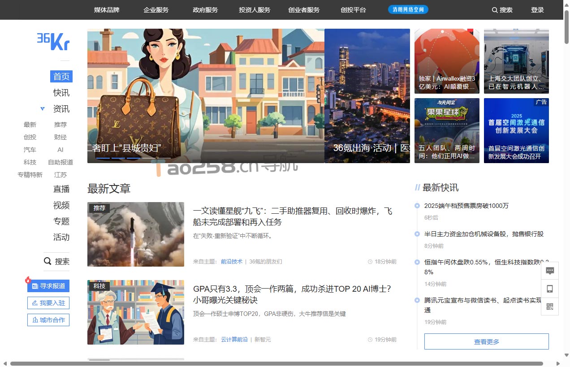Open the rocket launch article thumbnail
This screenshot has height=367, width=570.
pos(136,234)
